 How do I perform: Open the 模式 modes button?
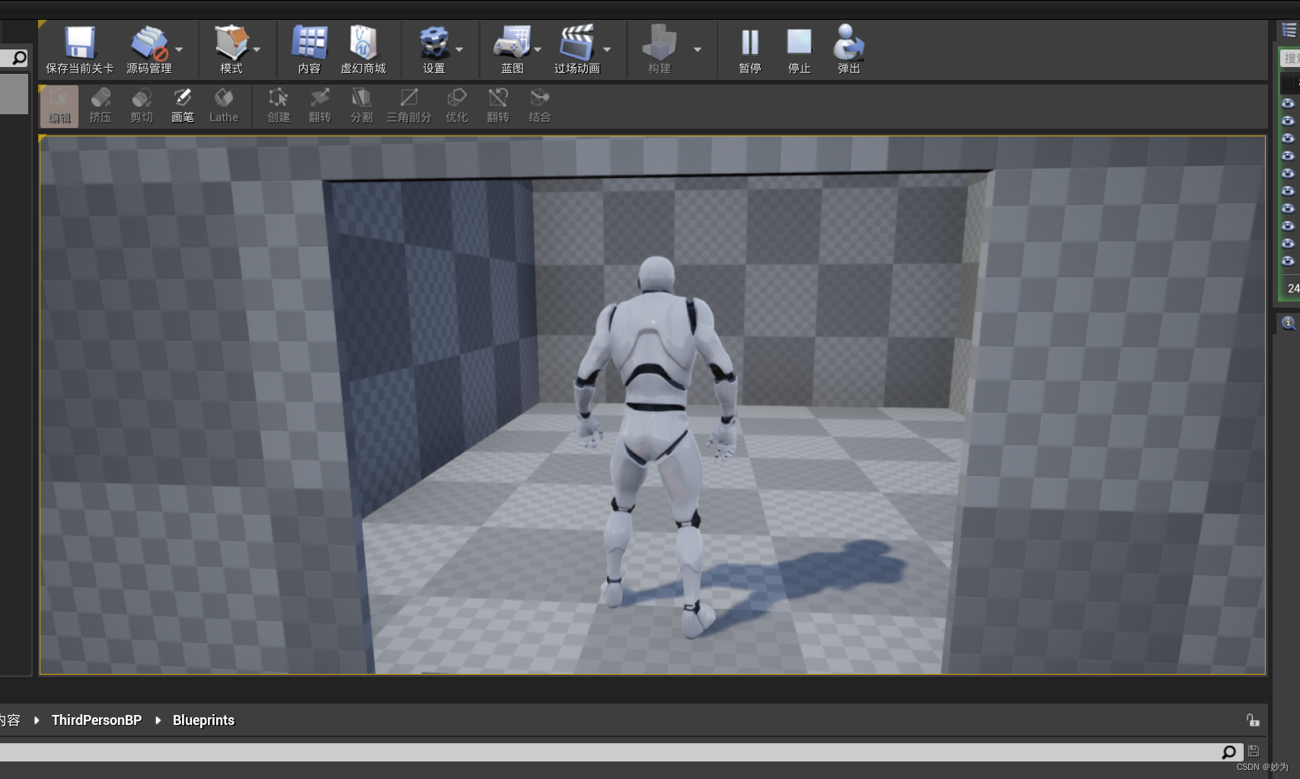coord(231,49)
